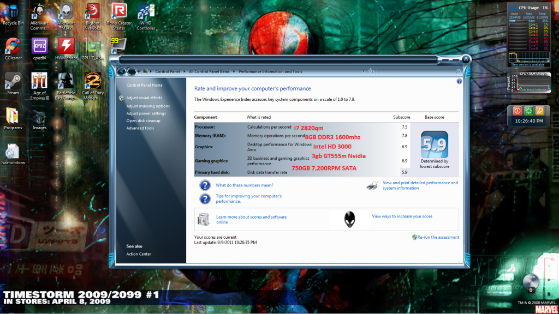Image resolution: width=559 pixels, height=314 pixels.
Task: Click the refresh icon in address bar
Action: (x=371, y=71)
